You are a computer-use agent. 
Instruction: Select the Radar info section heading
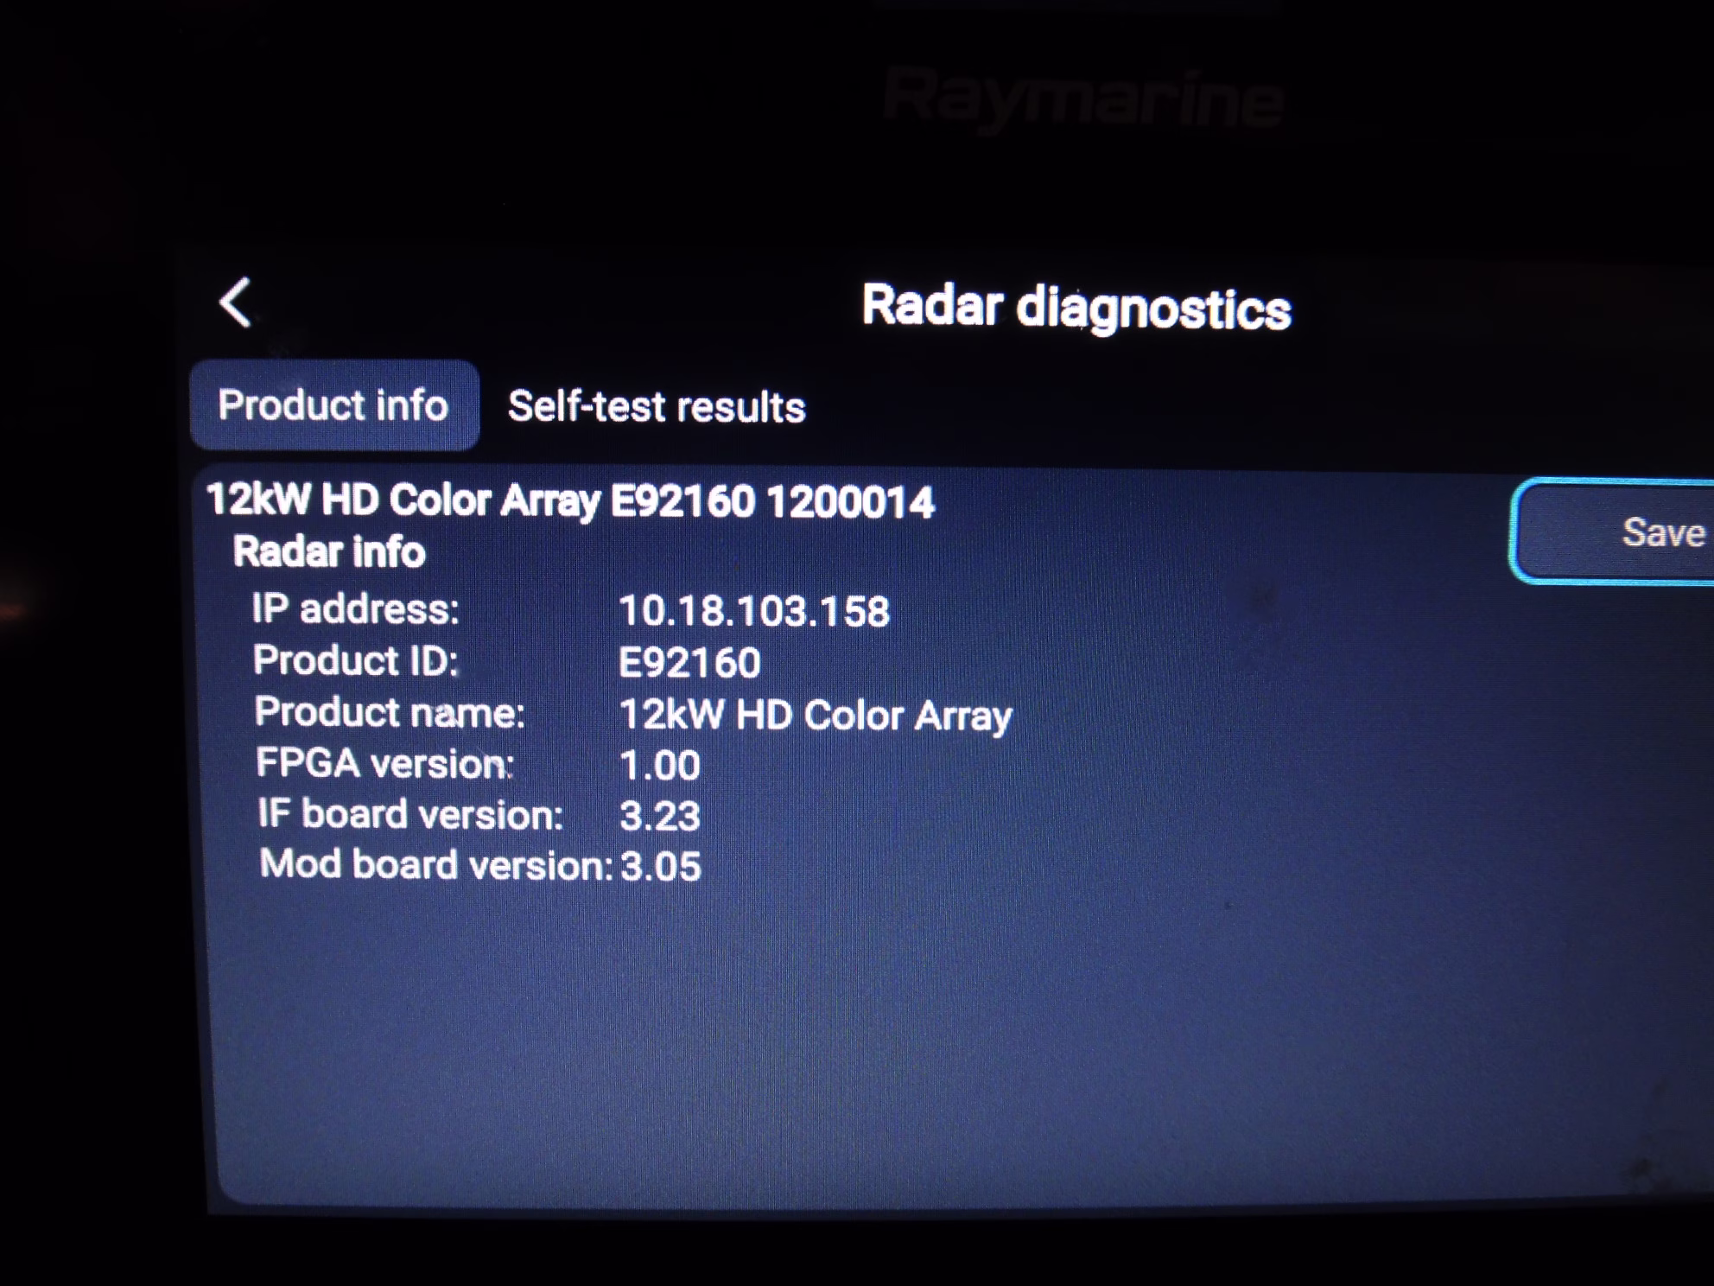[329, 551]
